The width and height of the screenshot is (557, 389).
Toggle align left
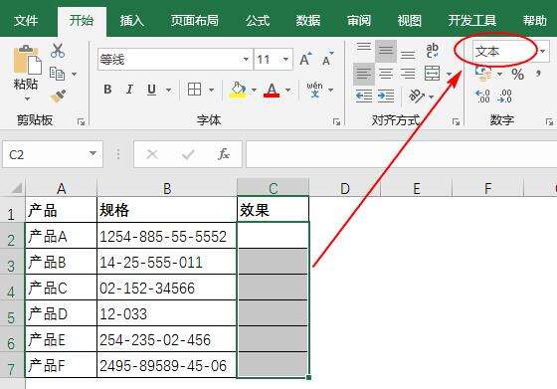364,74
